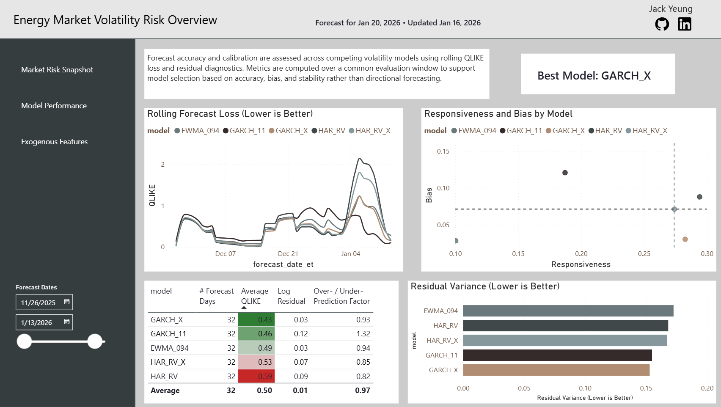Open the Exogenous Features page
Screen dimensions: 721x407
(x=55, y=142)
